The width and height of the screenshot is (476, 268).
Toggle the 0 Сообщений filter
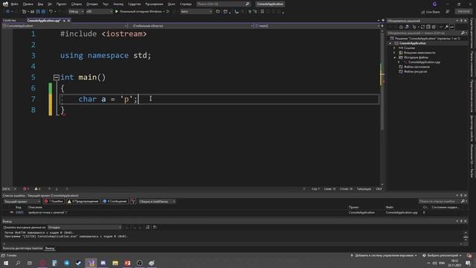[115, 202]
